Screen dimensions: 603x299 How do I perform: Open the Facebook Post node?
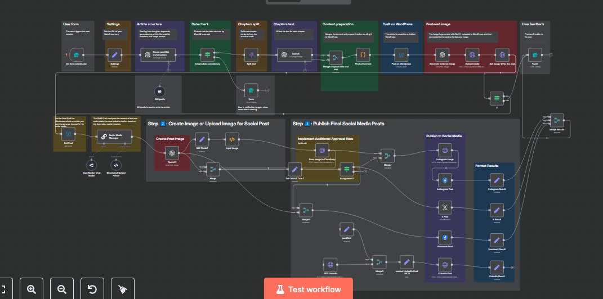(x=445, y=238)
